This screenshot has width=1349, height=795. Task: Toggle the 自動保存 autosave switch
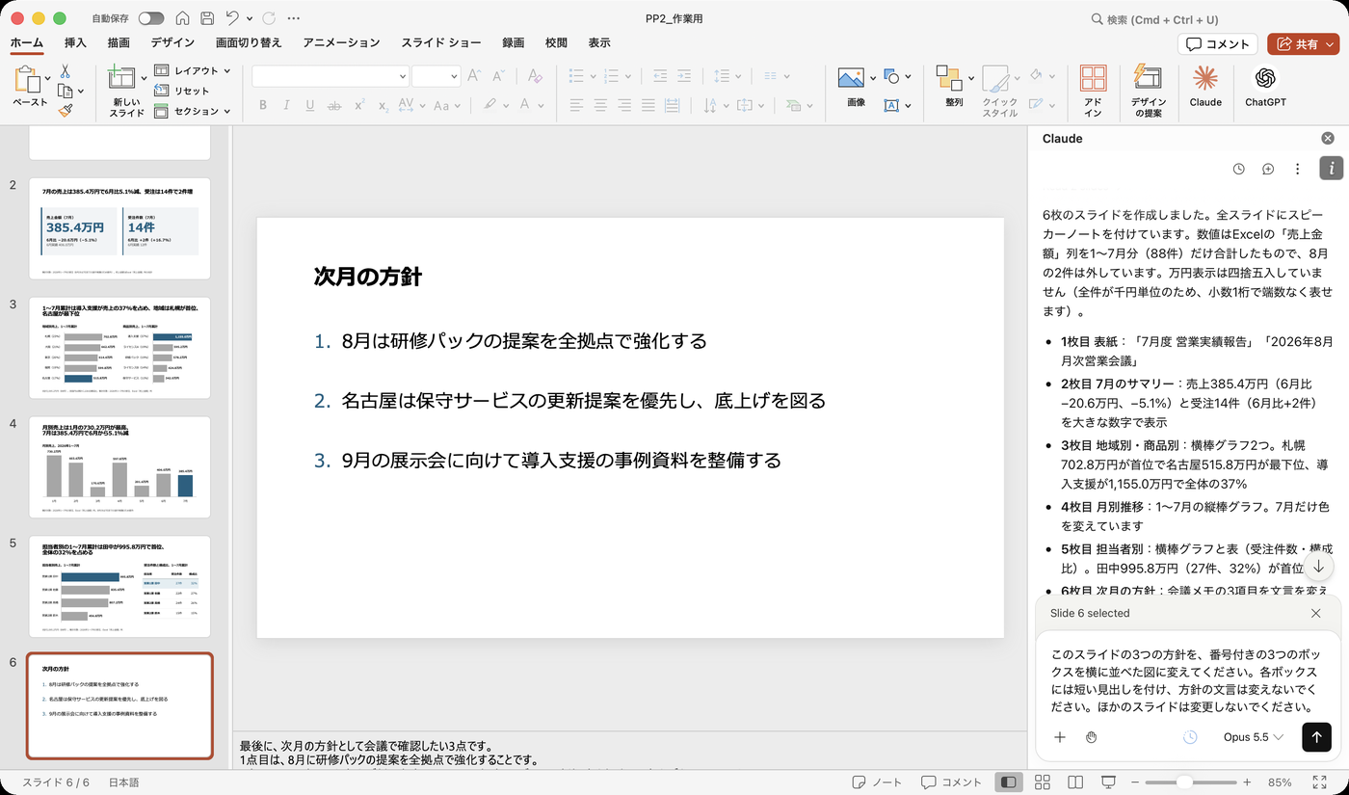[151, 18]
